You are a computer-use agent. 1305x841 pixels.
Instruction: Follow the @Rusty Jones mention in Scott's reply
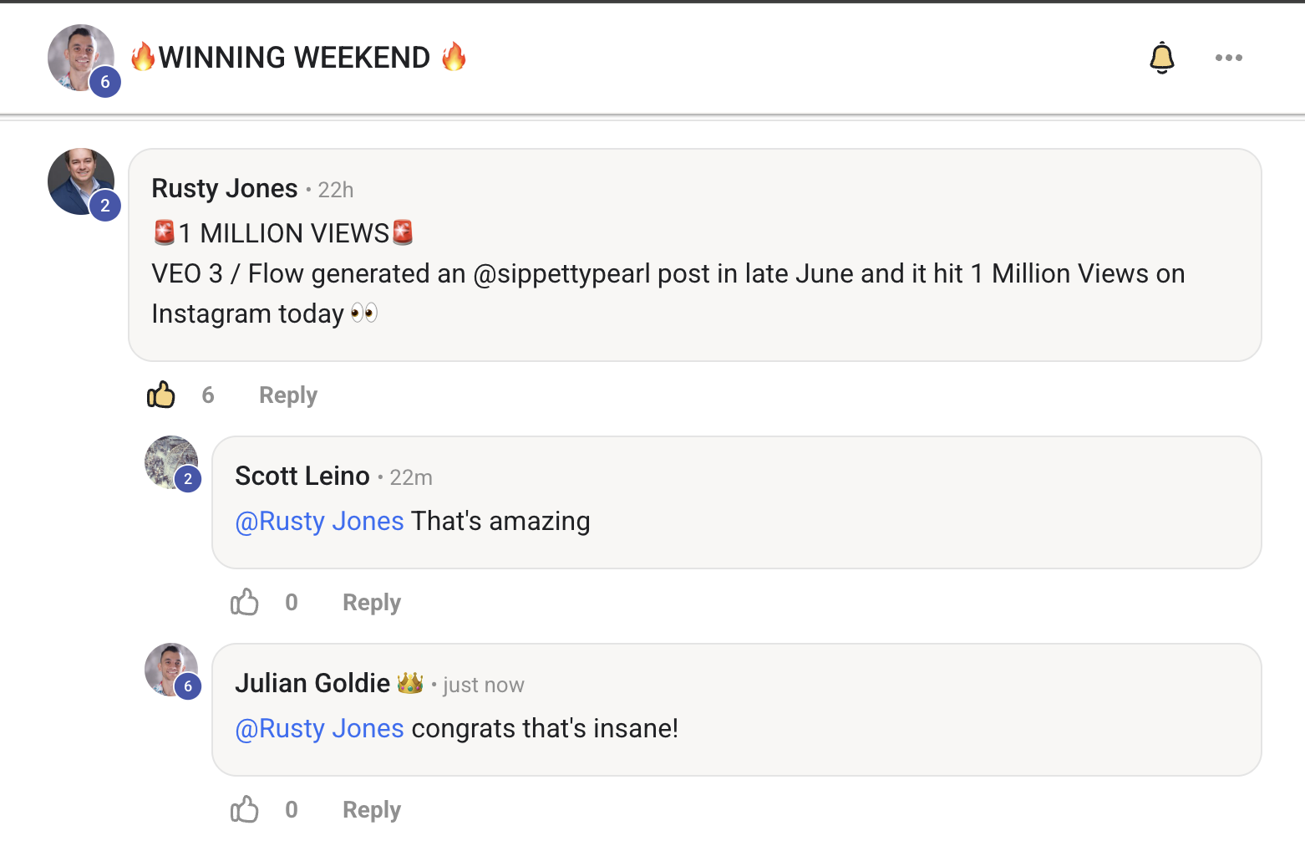pos(320,521)
